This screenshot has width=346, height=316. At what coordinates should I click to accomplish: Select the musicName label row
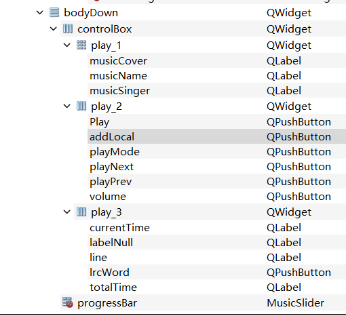coord(216,75)
